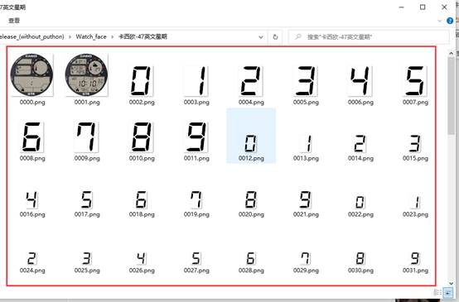Collapse the ribbon with the chevron
The width and height of the screenshot is (459, 302).
pyautogui.click(x=439, y=21)
